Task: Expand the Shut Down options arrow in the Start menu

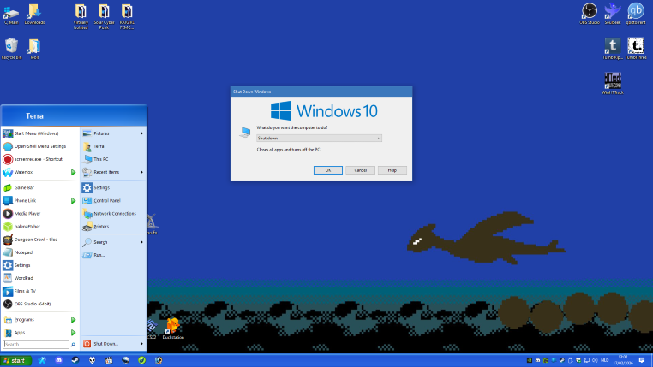Action: [141, 344]
